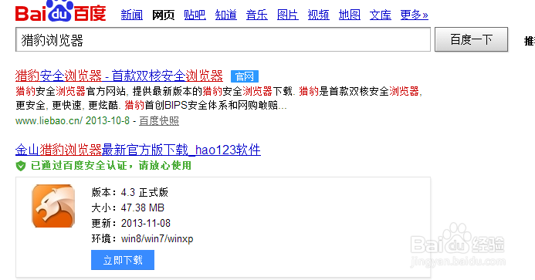Click the 百度一下 search button

tap(471, 39)
